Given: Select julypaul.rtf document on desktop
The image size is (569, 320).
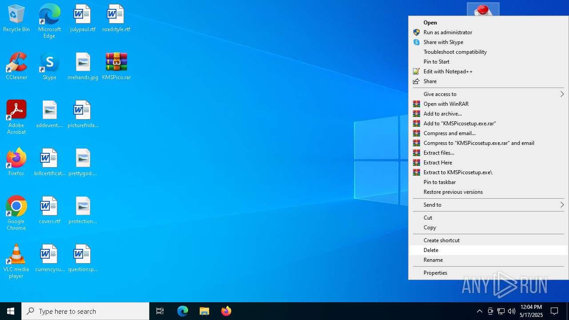Looking at the screenshot, I should point(83,19).
